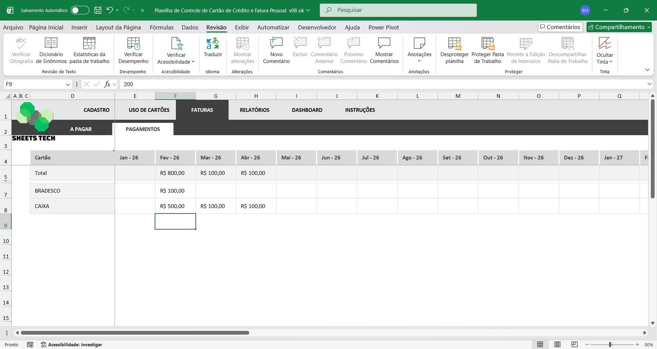Save the workbook with the disk icon
Viewport: 657px width, 349px height.
[98, 10]
